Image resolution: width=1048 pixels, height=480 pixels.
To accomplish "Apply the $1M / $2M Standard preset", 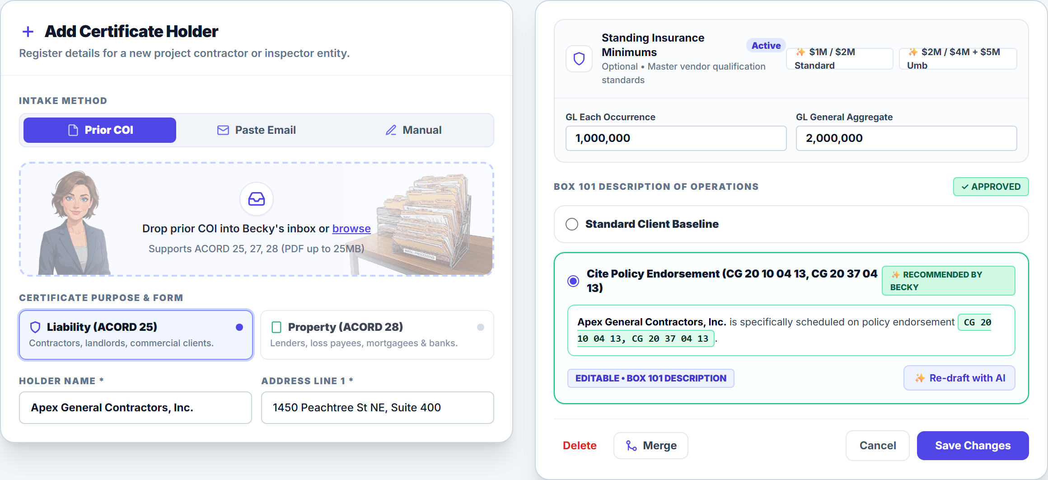I will click(x=840, y=59).
